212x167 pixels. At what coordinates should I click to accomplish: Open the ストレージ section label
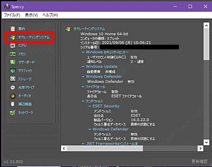point(25,79)
